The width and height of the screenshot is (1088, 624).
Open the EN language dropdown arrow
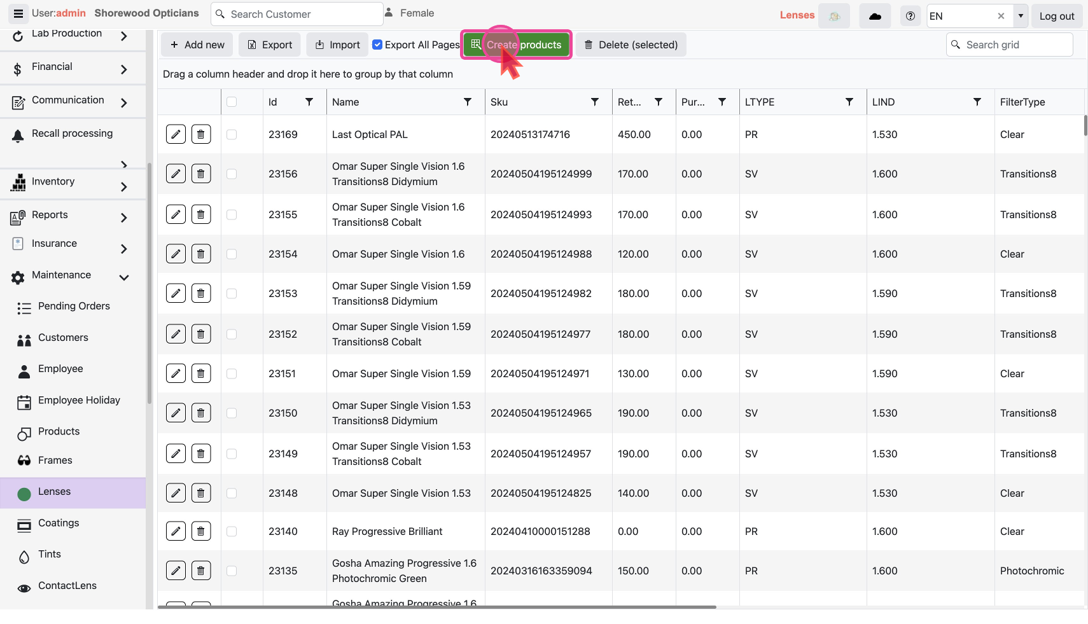(1021, 16)
